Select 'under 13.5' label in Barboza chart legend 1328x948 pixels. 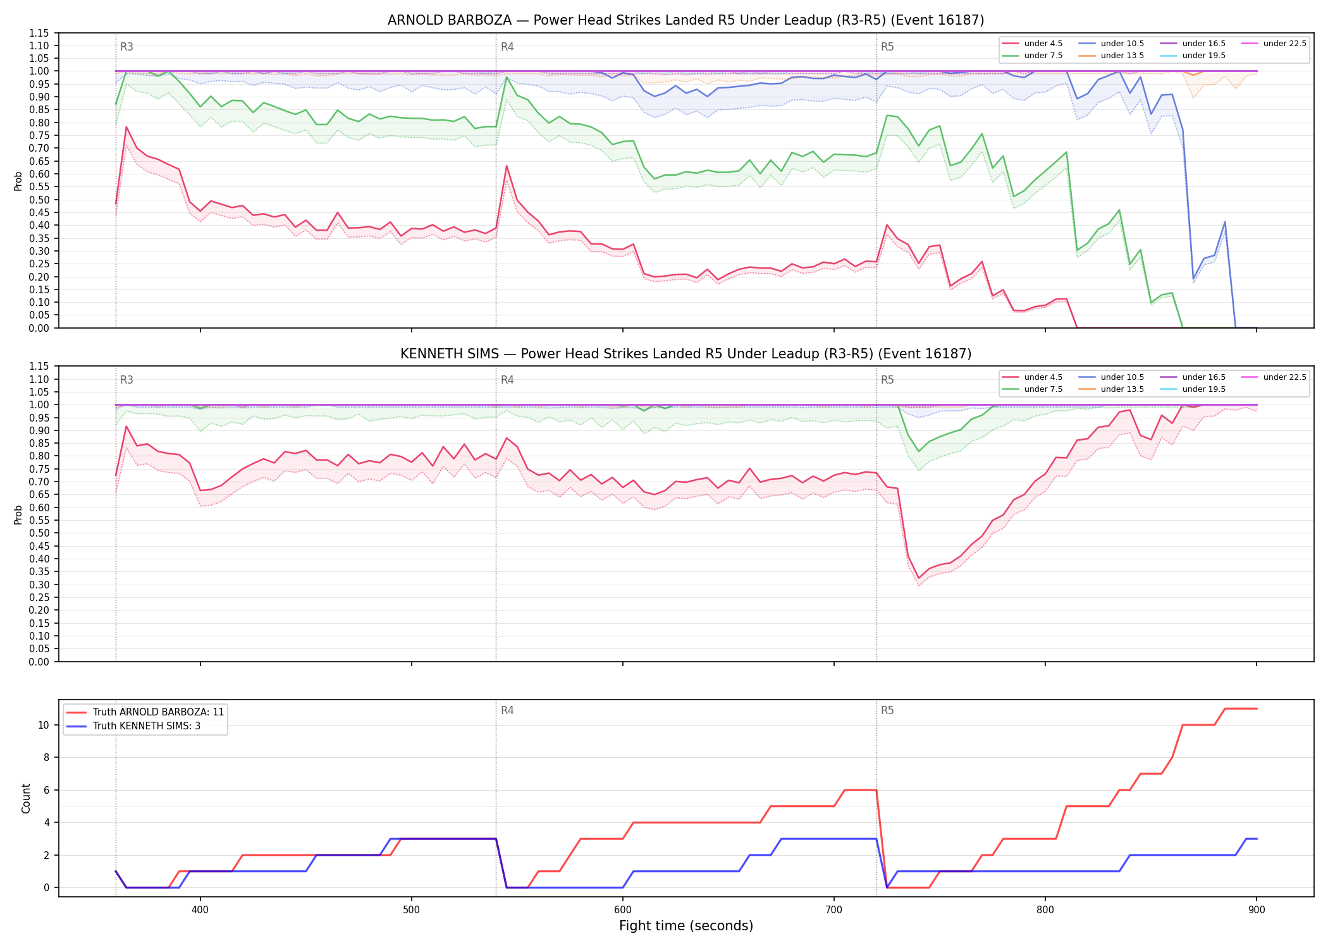[x=1122, y=56]
